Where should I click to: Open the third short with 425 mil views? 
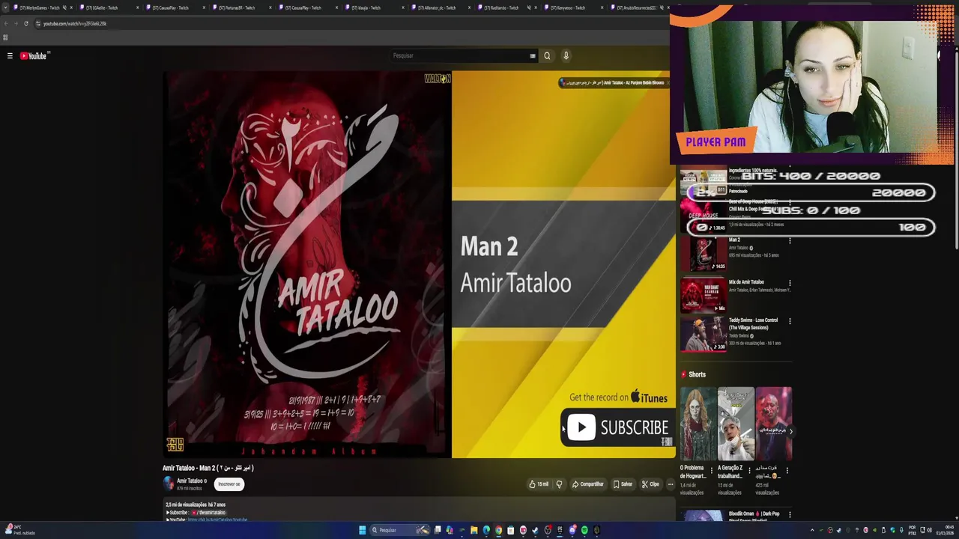[x=773, y=424]
